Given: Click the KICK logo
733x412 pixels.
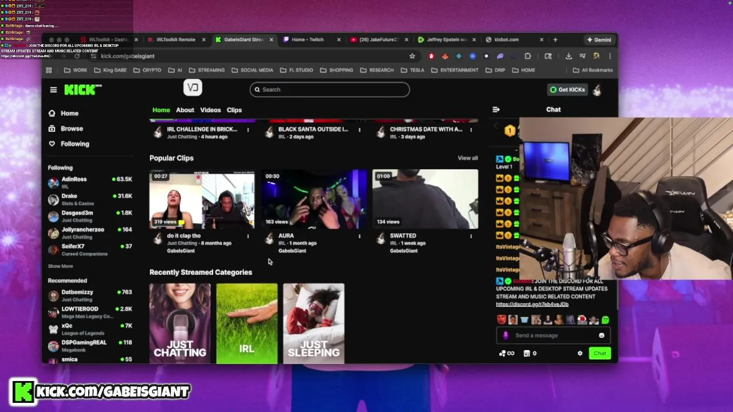Looking at the screenshot, I should (x=83, y=89).
